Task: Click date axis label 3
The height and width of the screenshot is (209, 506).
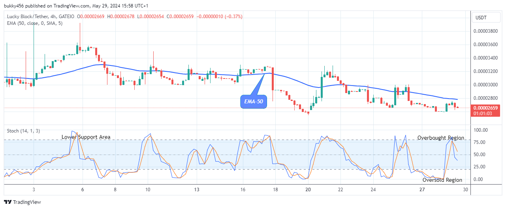Action: 34,190
